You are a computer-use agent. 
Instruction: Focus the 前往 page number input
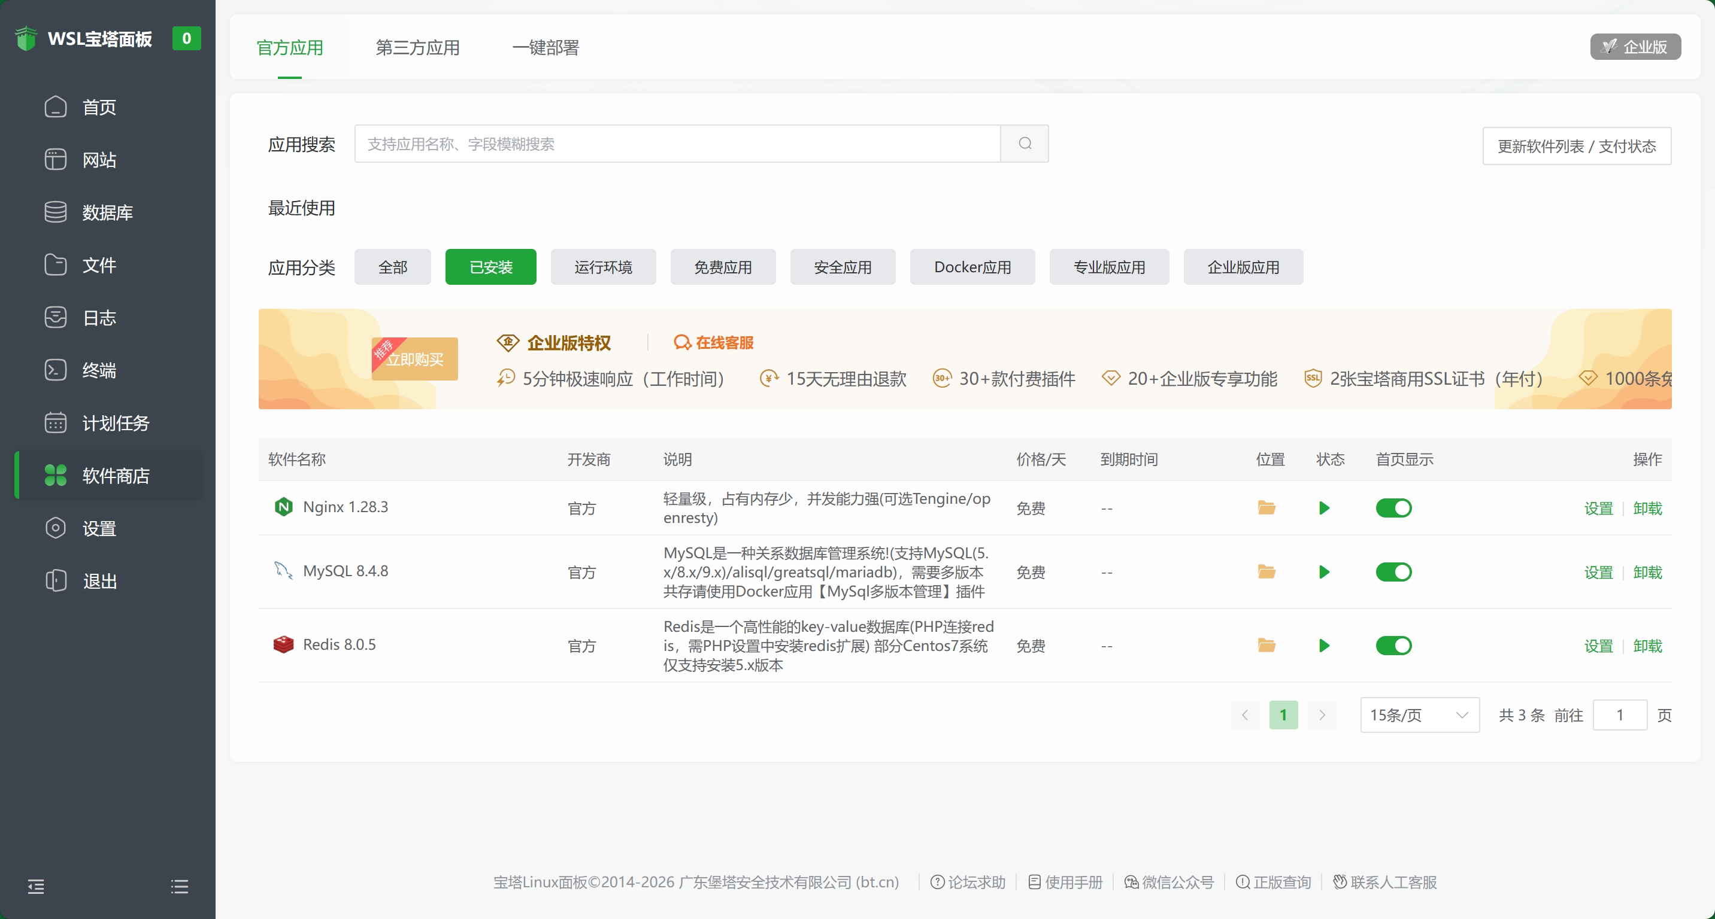[x=1620, y=715]
